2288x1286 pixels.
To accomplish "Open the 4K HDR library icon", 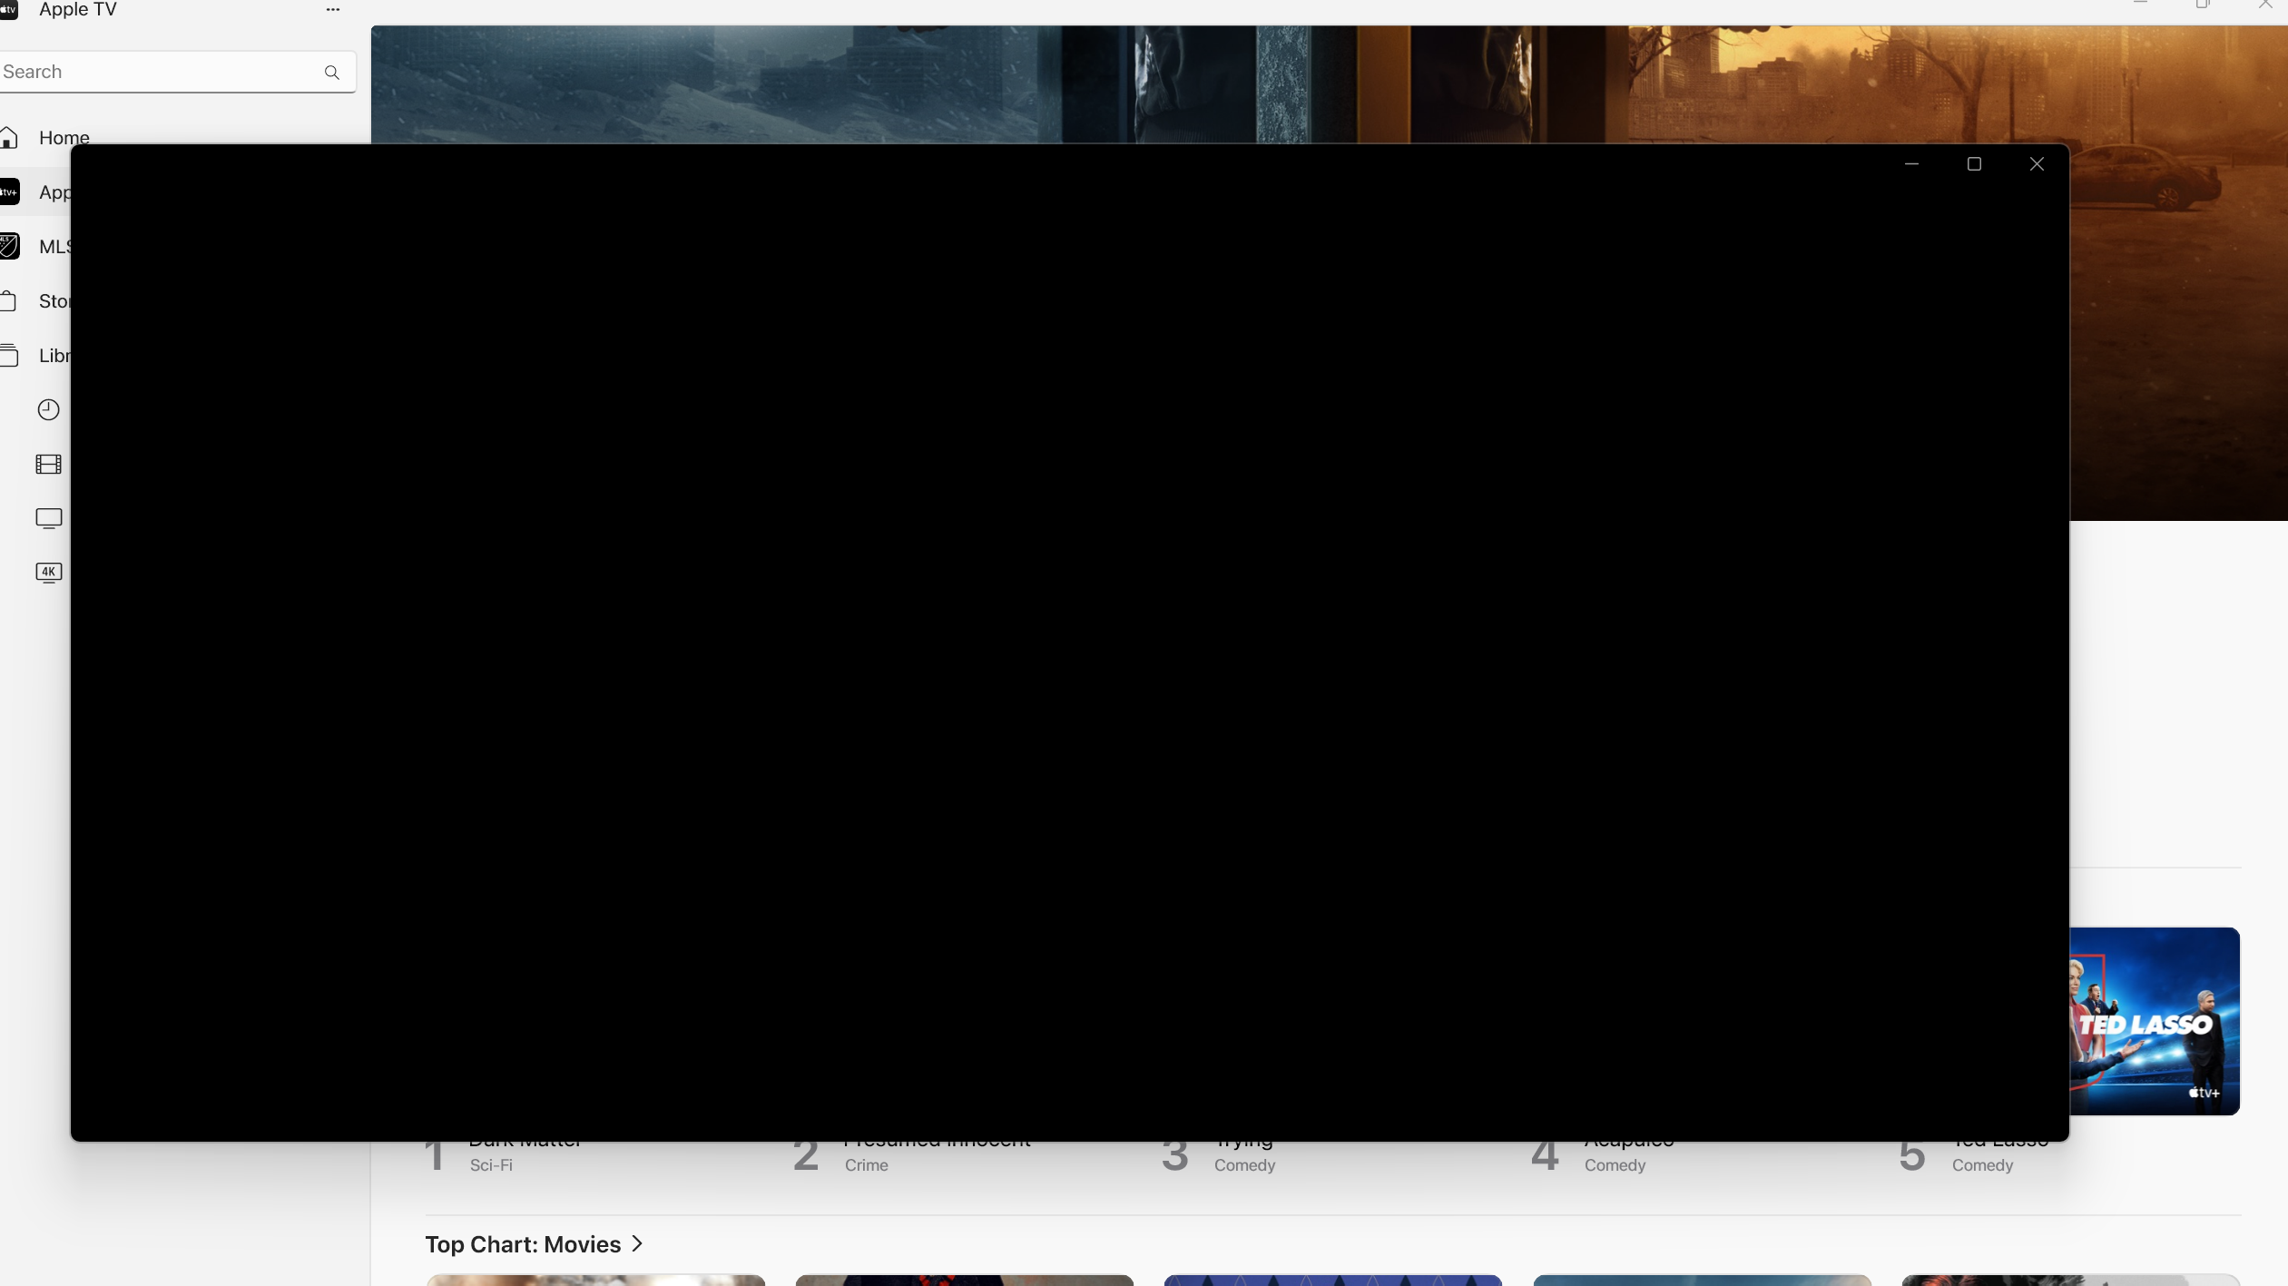I will (x=49, y=573).
